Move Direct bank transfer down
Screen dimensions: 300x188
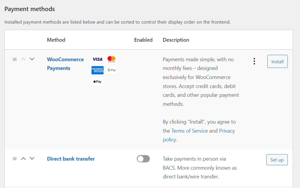tap(32, 159)
